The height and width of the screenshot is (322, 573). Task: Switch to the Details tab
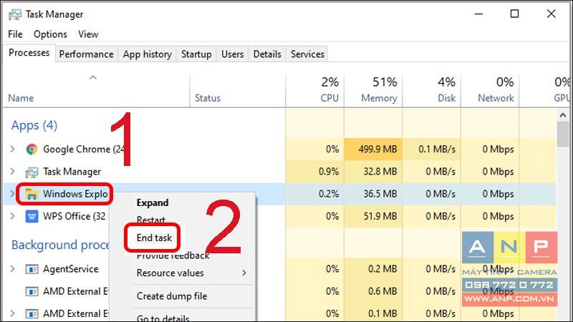267,54
